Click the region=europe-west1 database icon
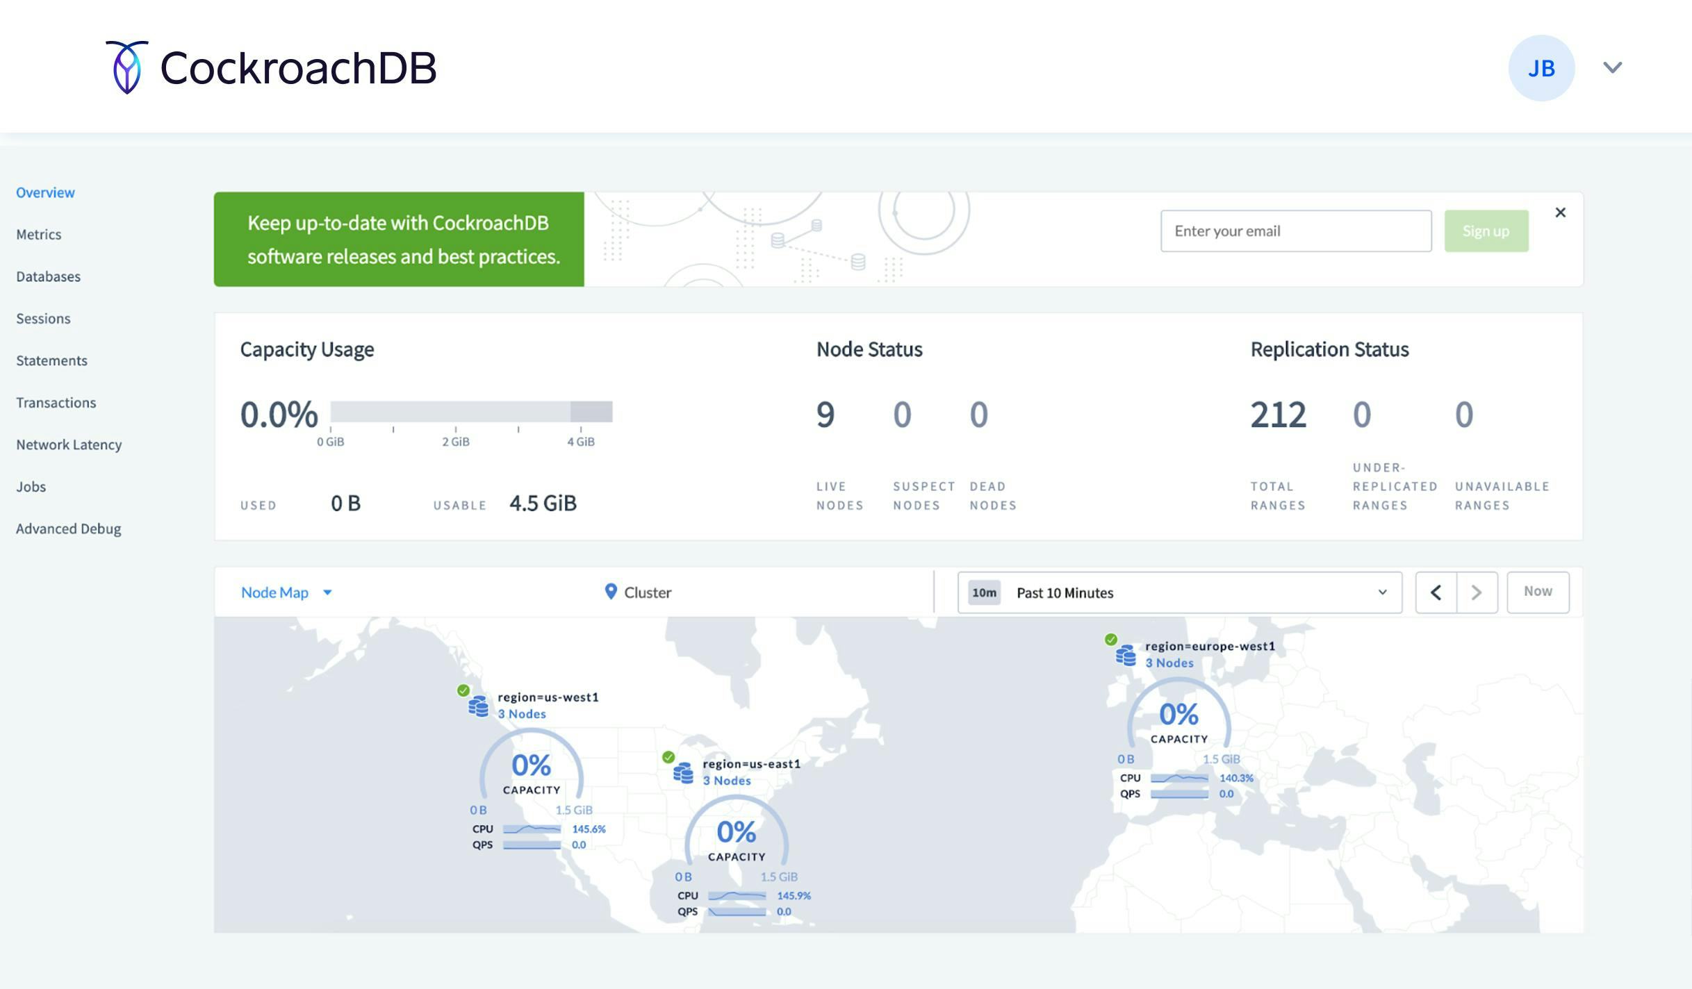Screen dimensions: 1692x989 point(1126,654)
